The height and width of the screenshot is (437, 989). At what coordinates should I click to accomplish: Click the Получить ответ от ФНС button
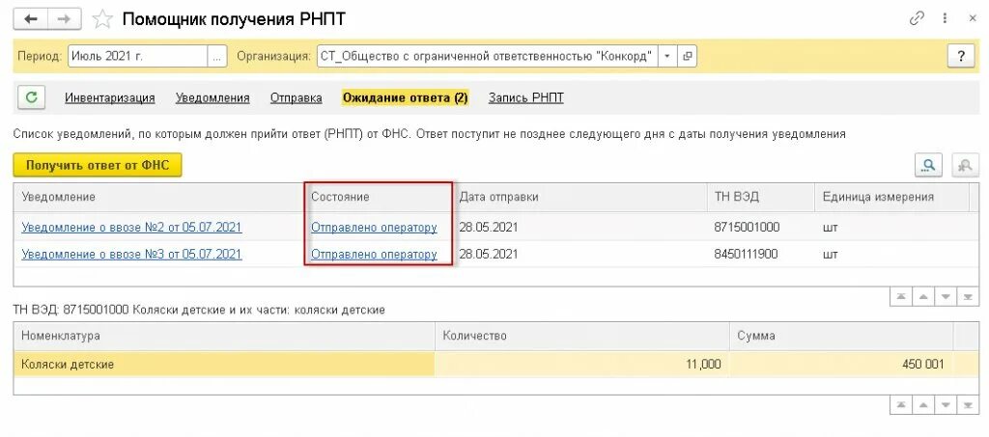[98, 165]
